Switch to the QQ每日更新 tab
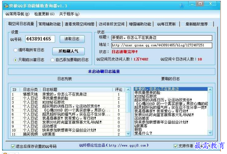This screenshot has height=154, width=227. [166, 24]
